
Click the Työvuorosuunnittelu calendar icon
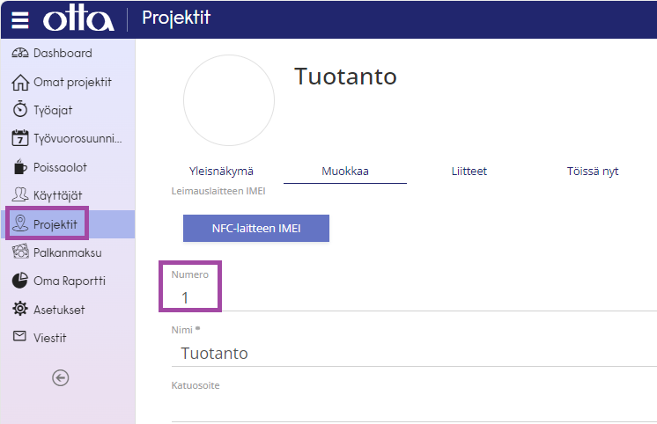(x=20, y=138)
